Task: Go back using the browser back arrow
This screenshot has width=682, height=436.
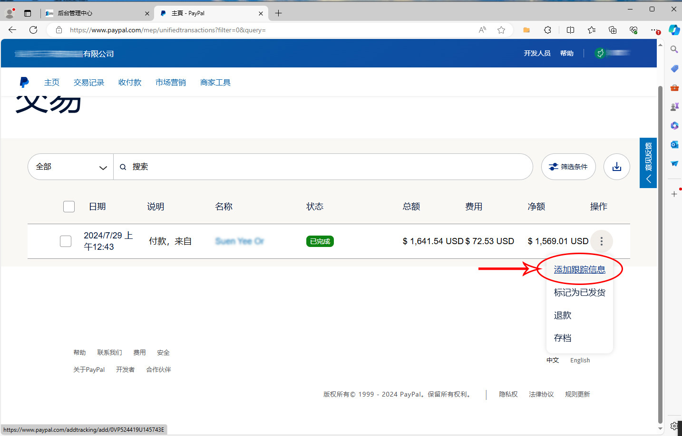Action: (x=12, y=30)
